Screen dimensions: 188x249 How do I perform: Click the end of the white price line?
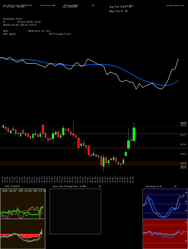(178, 59)
